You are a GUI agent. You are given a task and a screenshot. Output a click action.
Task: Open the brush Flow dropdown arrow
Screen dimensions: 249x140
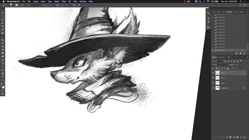(70, 5)
